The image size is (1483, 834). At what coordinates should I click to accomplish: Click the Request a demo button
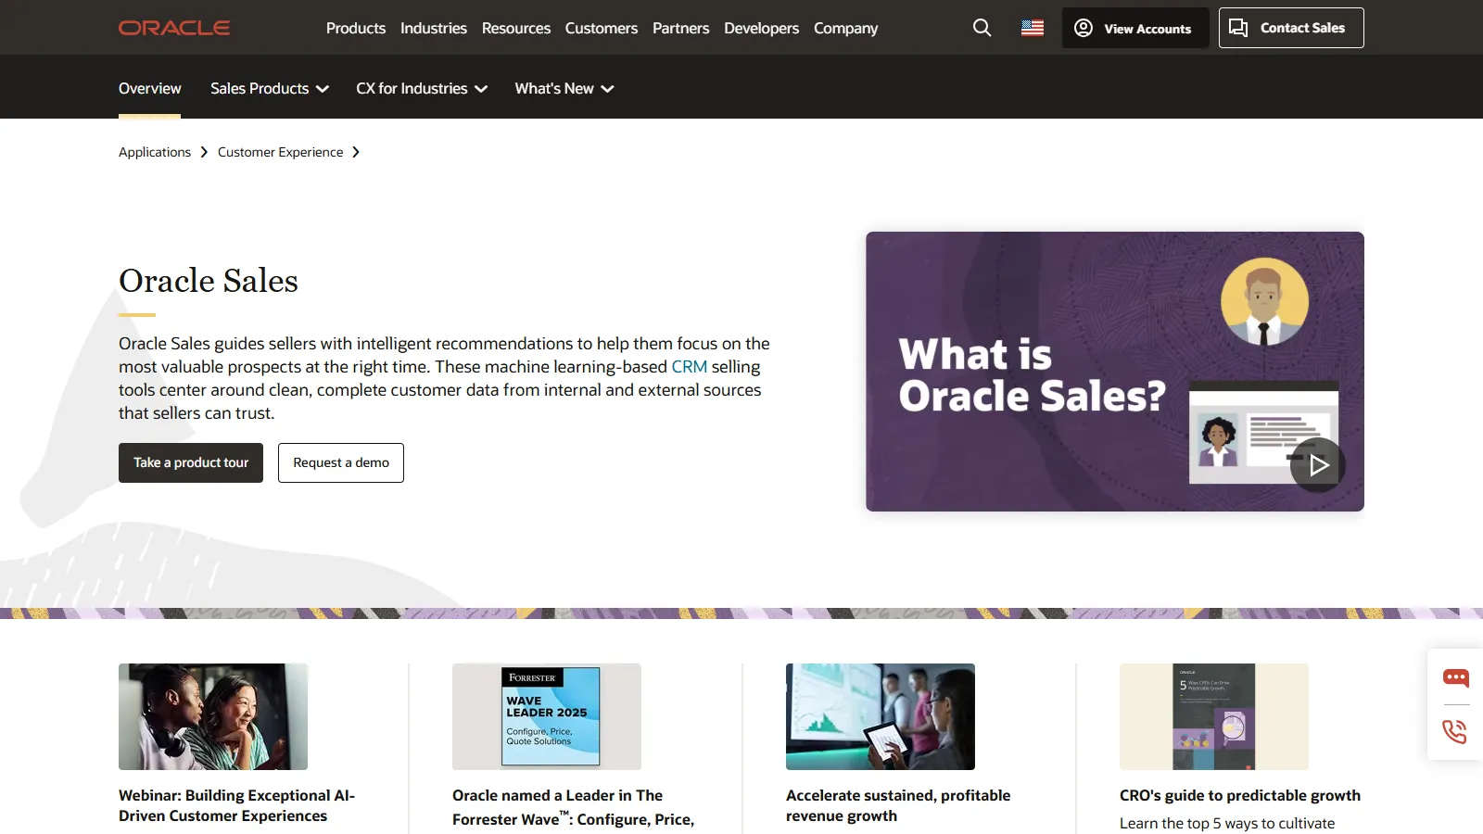(340, 462)
